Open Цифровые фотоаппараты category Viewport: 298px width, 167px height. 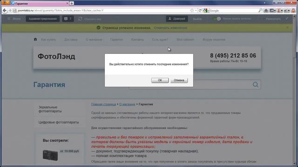pyautogui.click(x=59, y=122)
